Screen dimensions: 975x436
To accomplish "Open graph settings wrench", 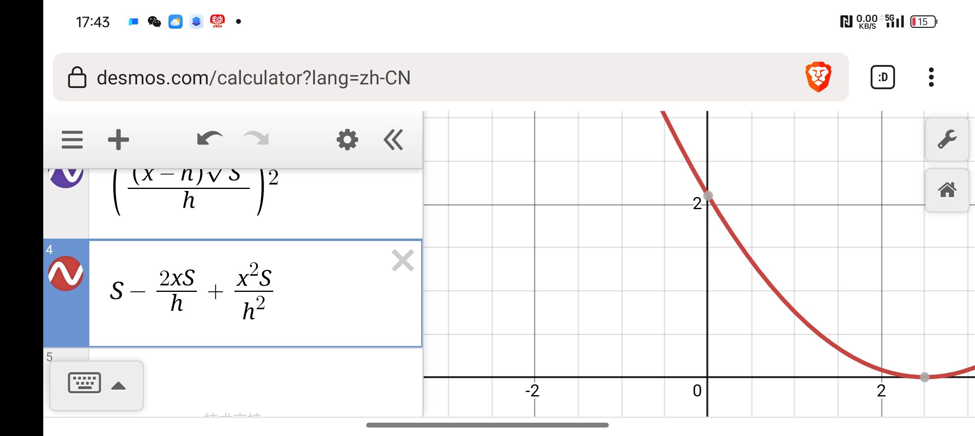I will (x=947, y=140).
